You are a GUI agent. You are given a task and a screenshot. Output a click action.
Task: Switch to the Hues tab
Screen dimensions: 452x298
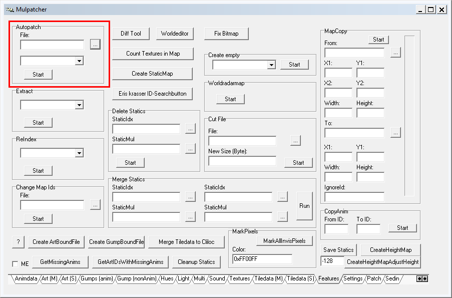coord(167,278)
